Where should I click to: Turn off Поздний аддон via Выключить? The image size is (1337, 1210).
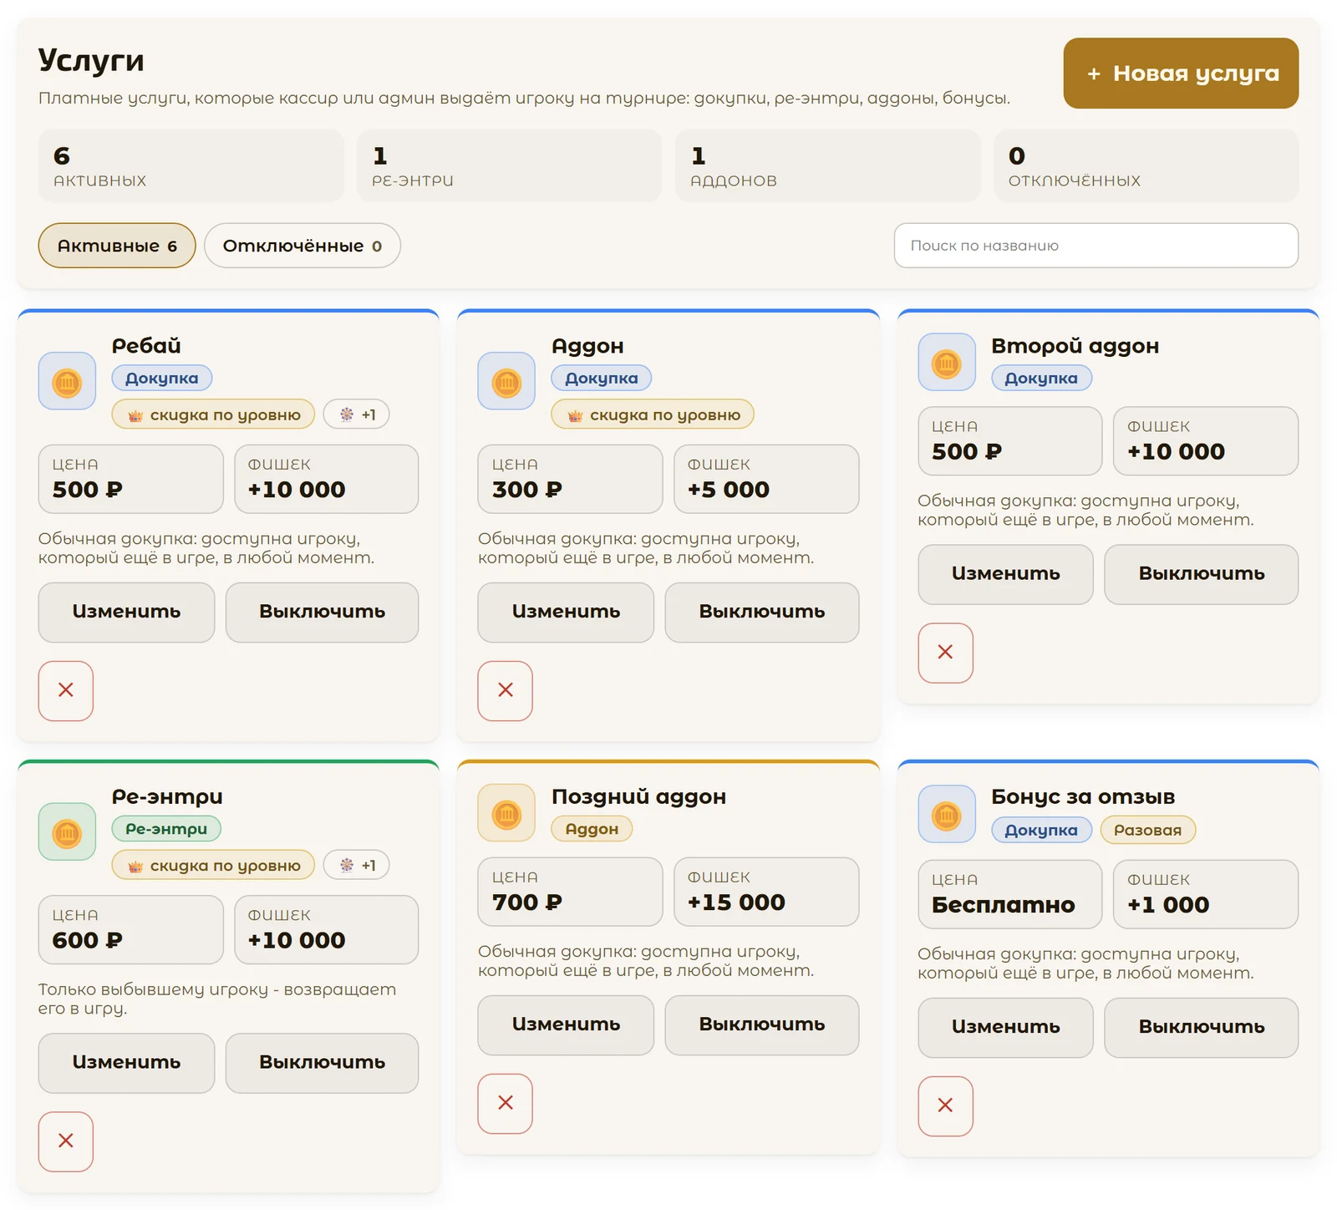[762, 1024]
